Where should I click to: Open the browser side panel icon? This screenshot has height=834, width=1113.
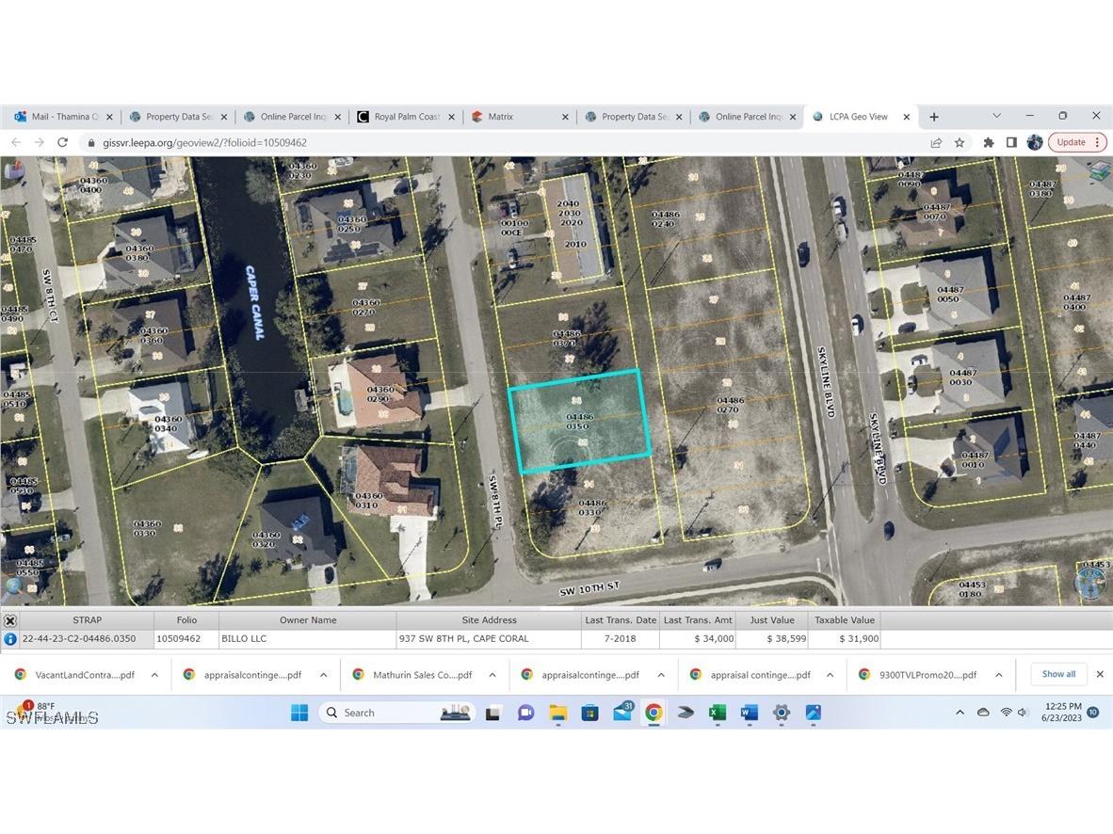click(x=1011, y=142)
